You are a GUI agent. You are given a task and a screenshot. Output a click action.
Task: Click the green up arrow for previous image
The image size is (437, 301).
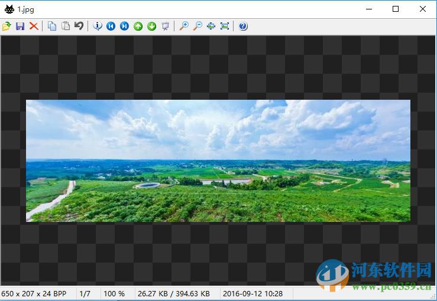click(138, 26)
